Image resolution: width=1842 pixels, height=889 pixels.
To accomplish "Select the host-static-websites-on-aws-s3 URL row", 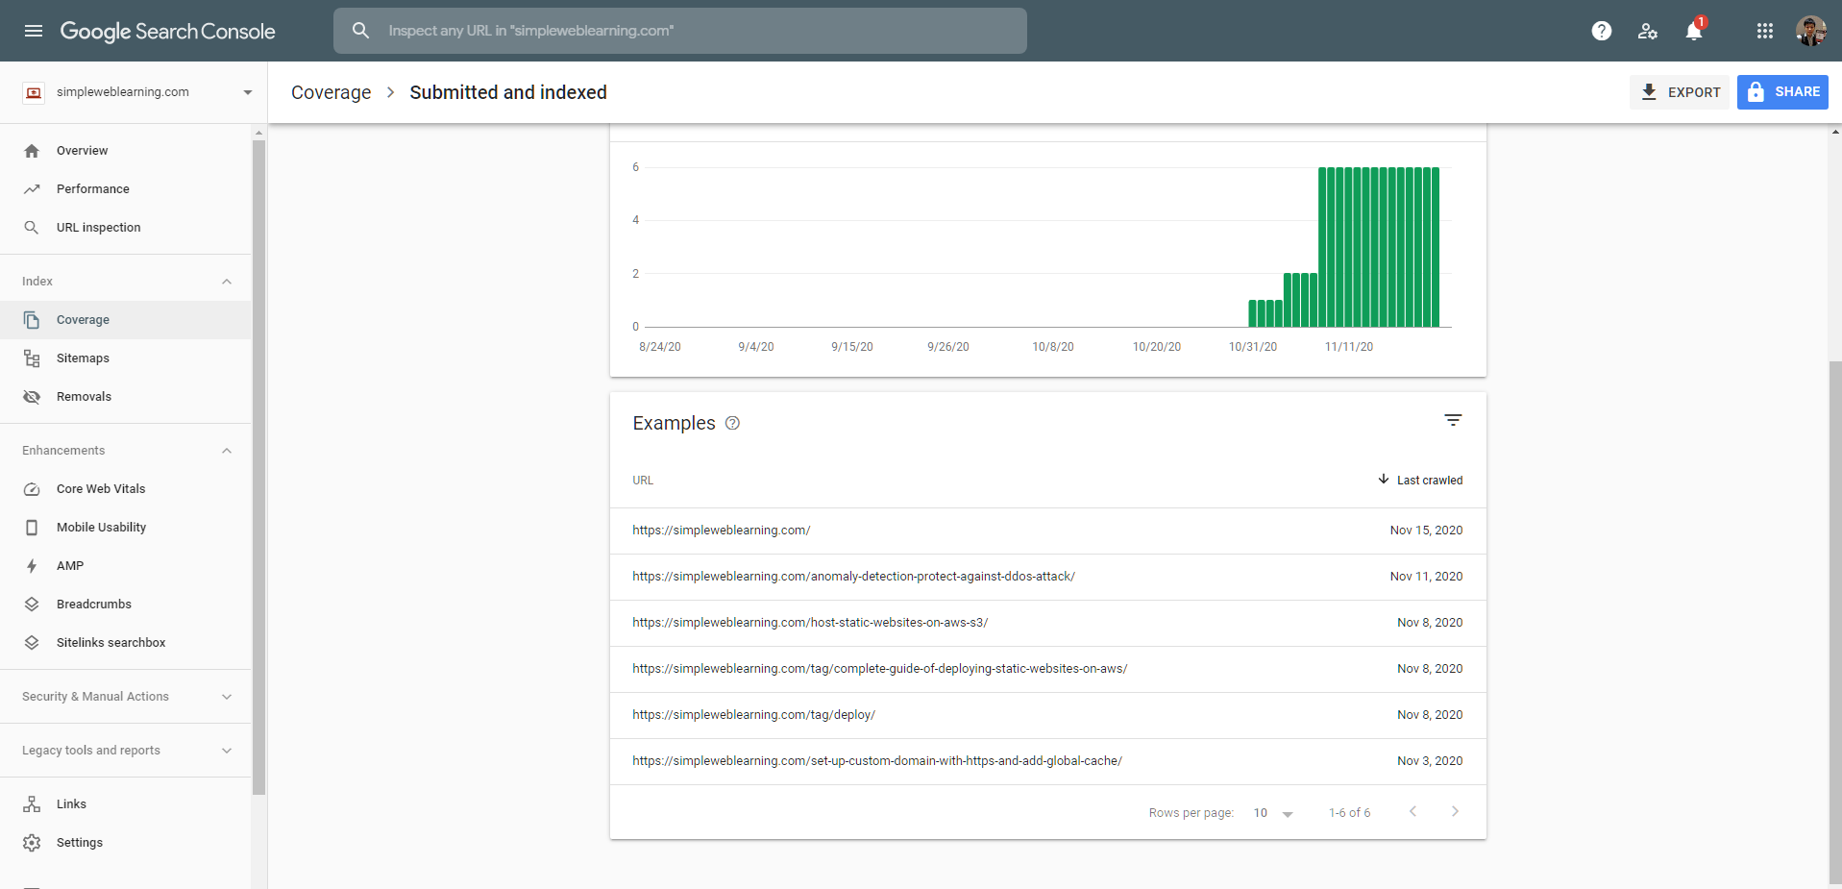I will 1048,623.
